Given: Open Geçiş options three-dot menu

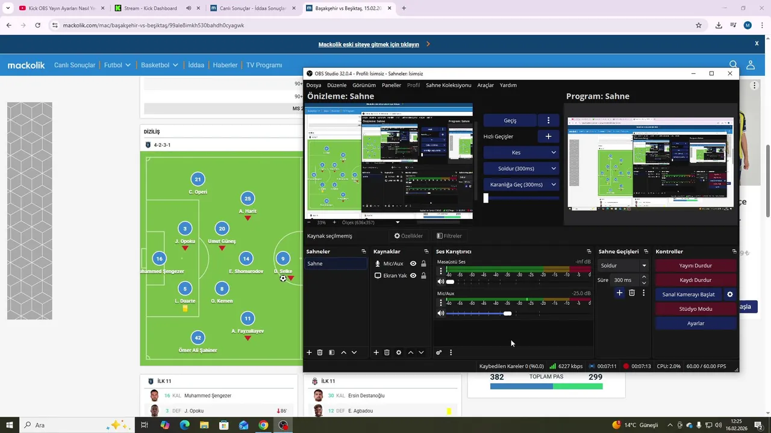Looking at the screenshot, I should point(548,120).
